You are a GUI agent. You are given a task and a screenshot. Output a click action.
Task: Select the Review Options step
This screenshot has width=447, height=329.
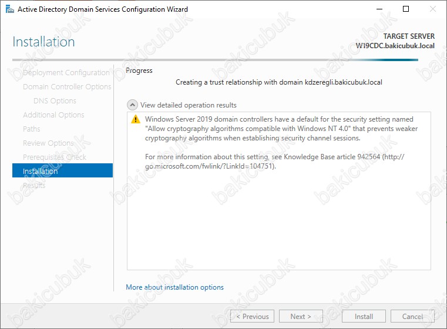coord(48,143)
